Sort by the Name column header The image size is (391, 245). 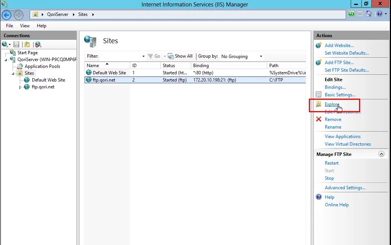coord(107,65)
